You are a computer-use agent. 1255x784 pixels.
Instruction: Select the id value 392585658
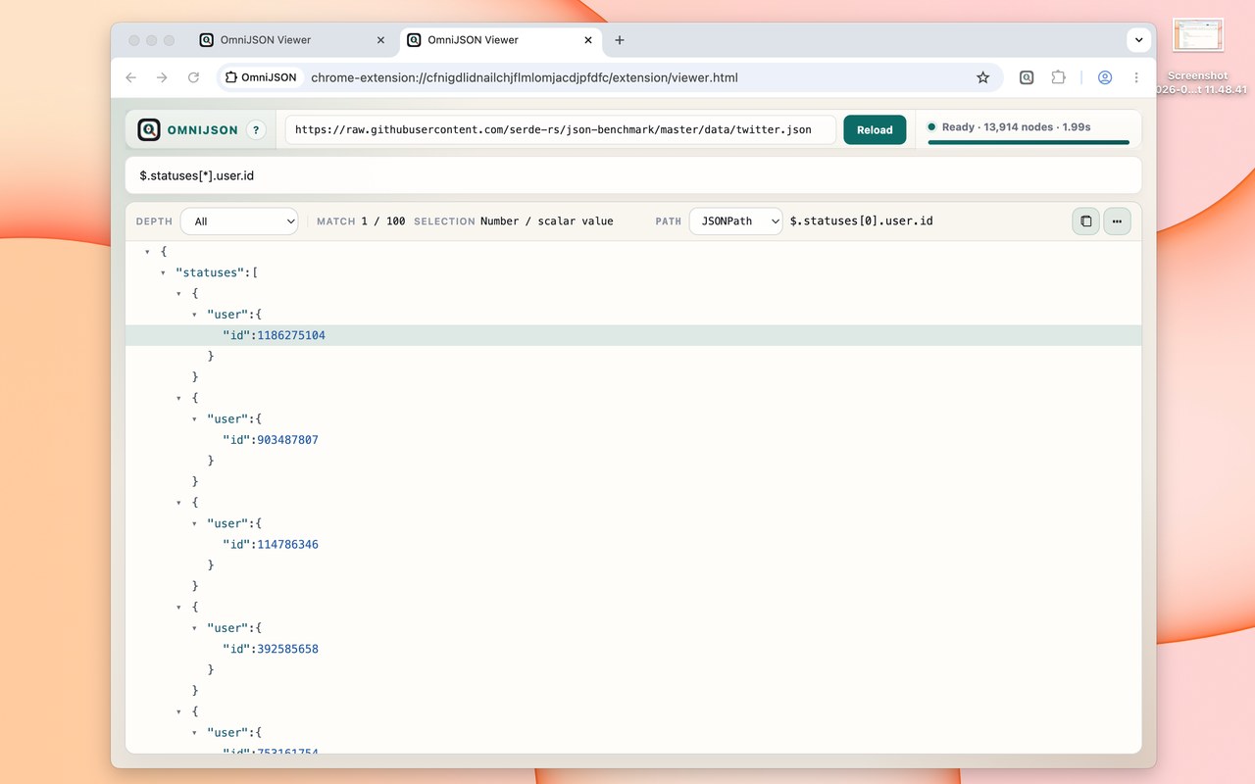pyautogui.click(x=287, y=649)
